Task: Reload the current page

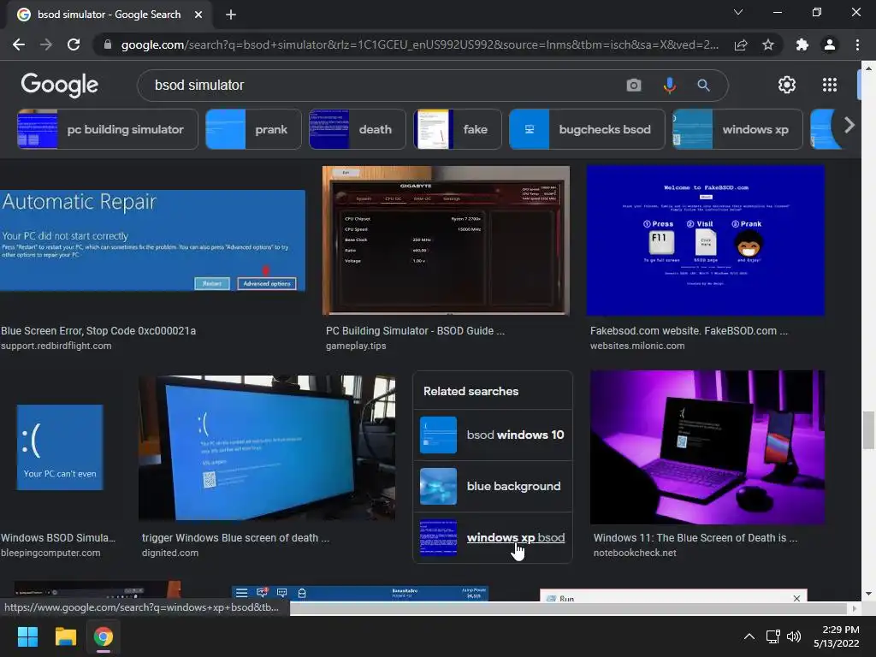Action: [x=74, y=44]
